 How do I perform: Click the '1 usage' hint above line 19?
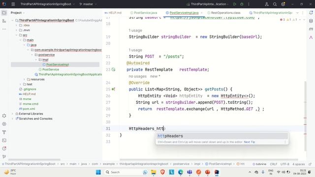pyautogui.click(x=135, y=30)
